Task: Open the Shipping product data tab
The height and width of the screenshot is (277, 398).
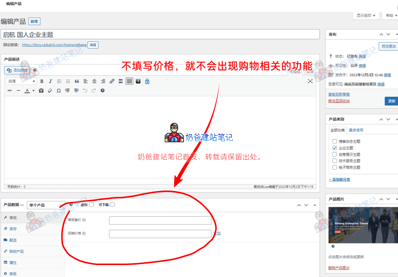Action: (32, 240)
